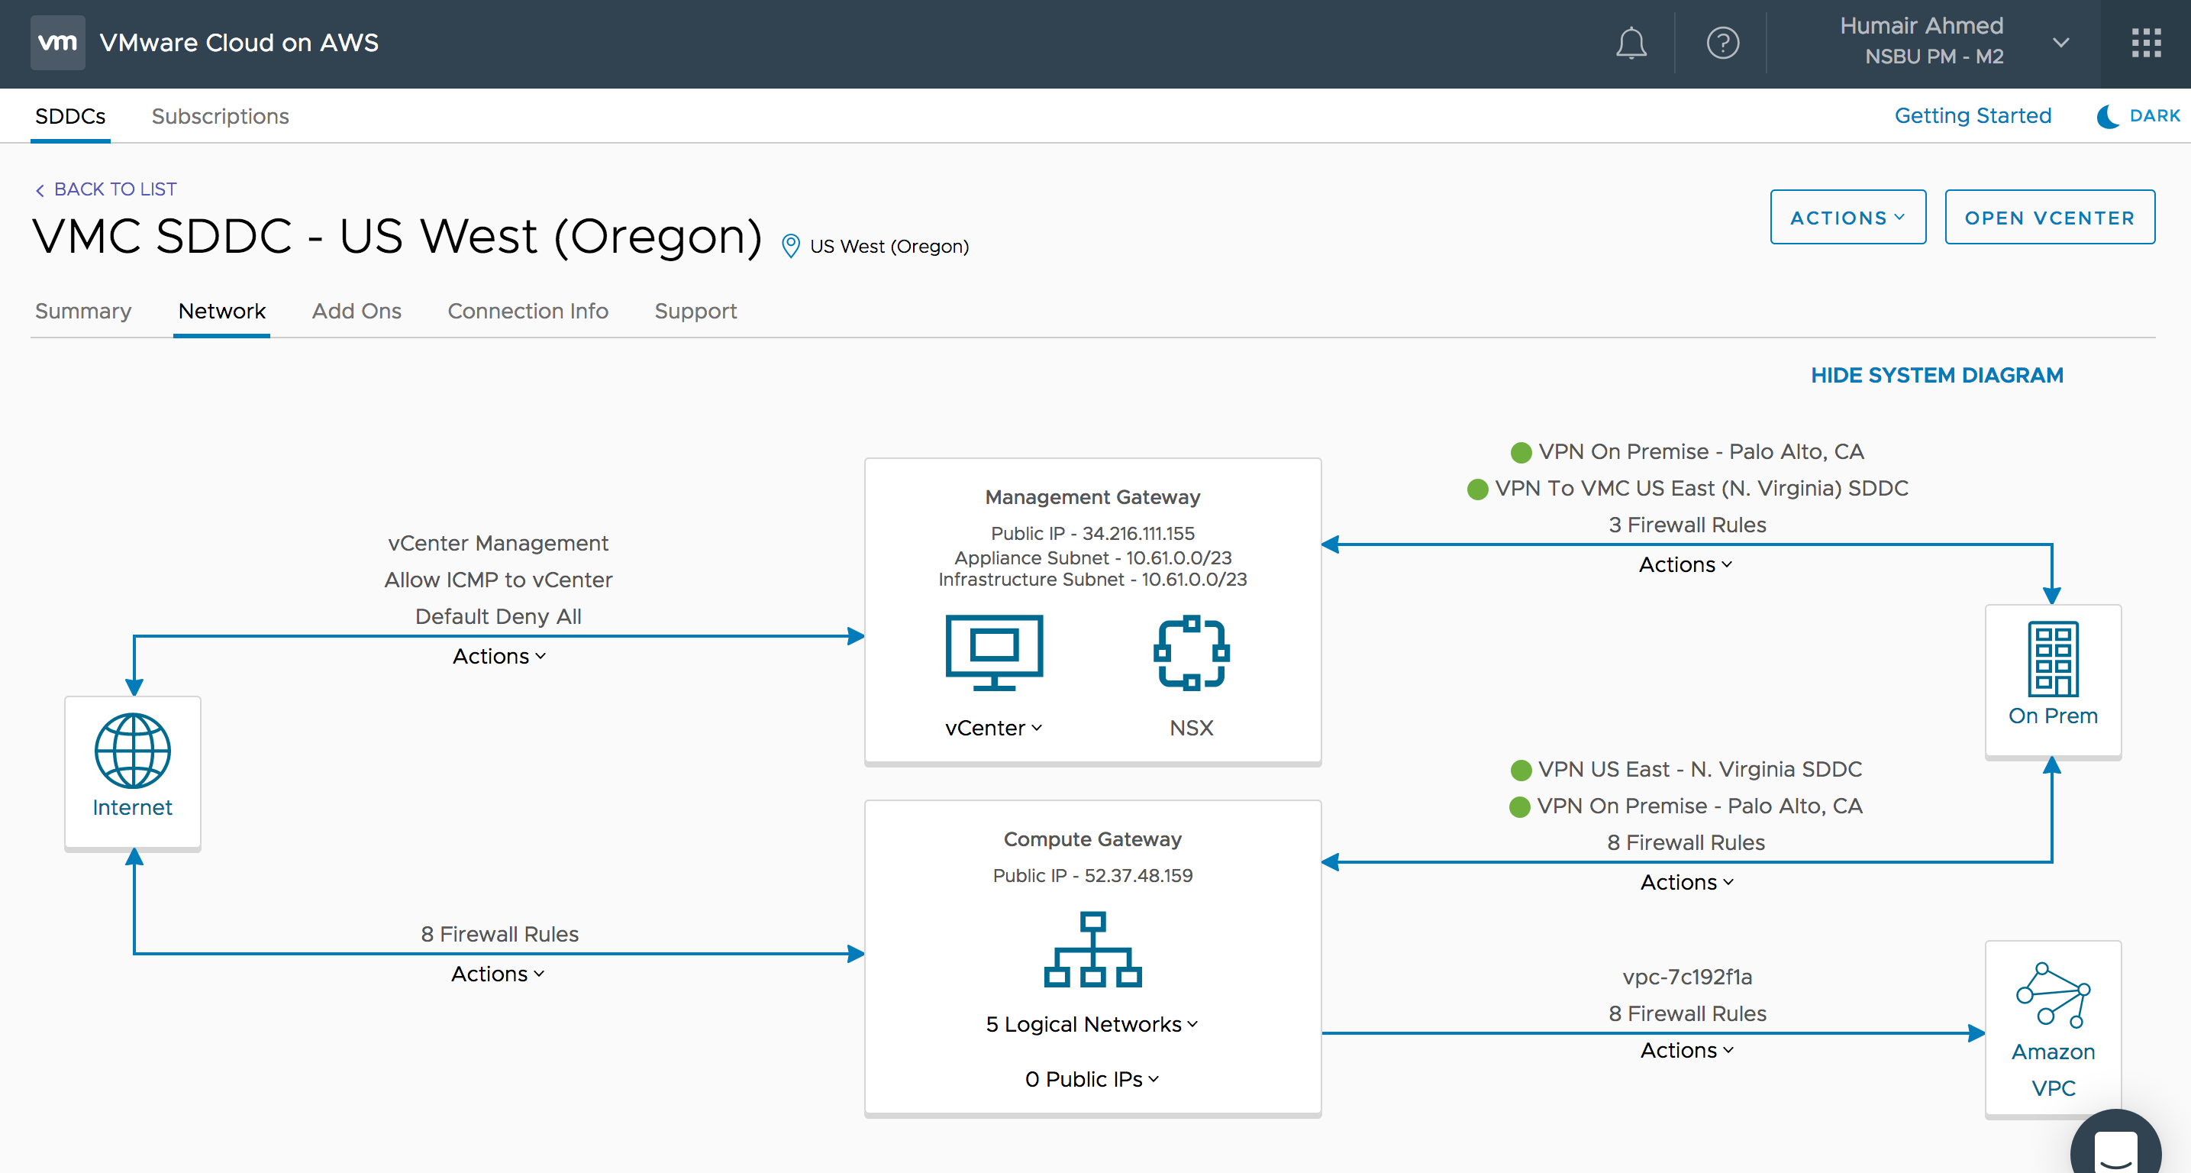
Task: Select the SDDCs tab
Action: coord(70,117)
